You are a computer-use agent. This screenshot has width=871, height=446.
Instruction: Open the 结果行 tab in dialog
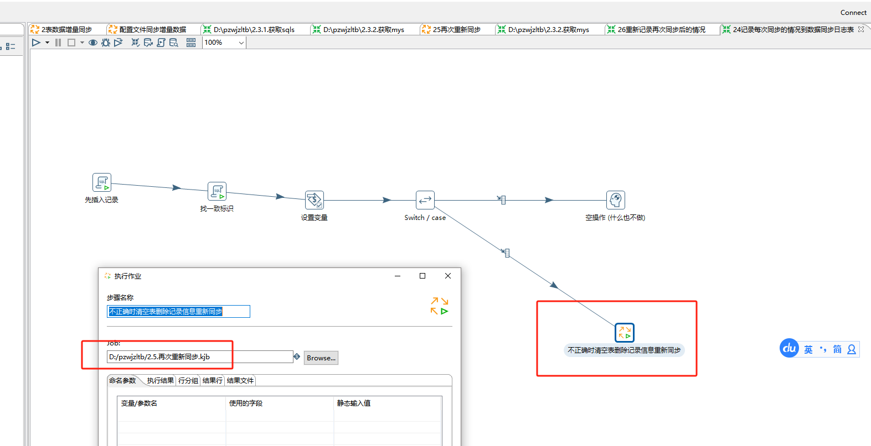click(x=213, y=381)
